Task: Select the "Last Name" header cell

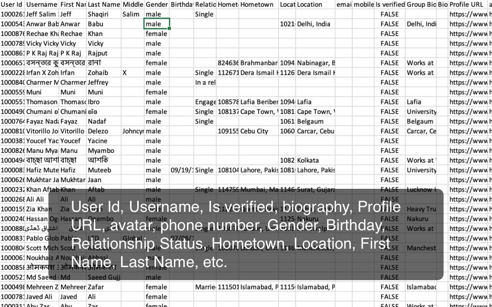Action: [104, 5]
